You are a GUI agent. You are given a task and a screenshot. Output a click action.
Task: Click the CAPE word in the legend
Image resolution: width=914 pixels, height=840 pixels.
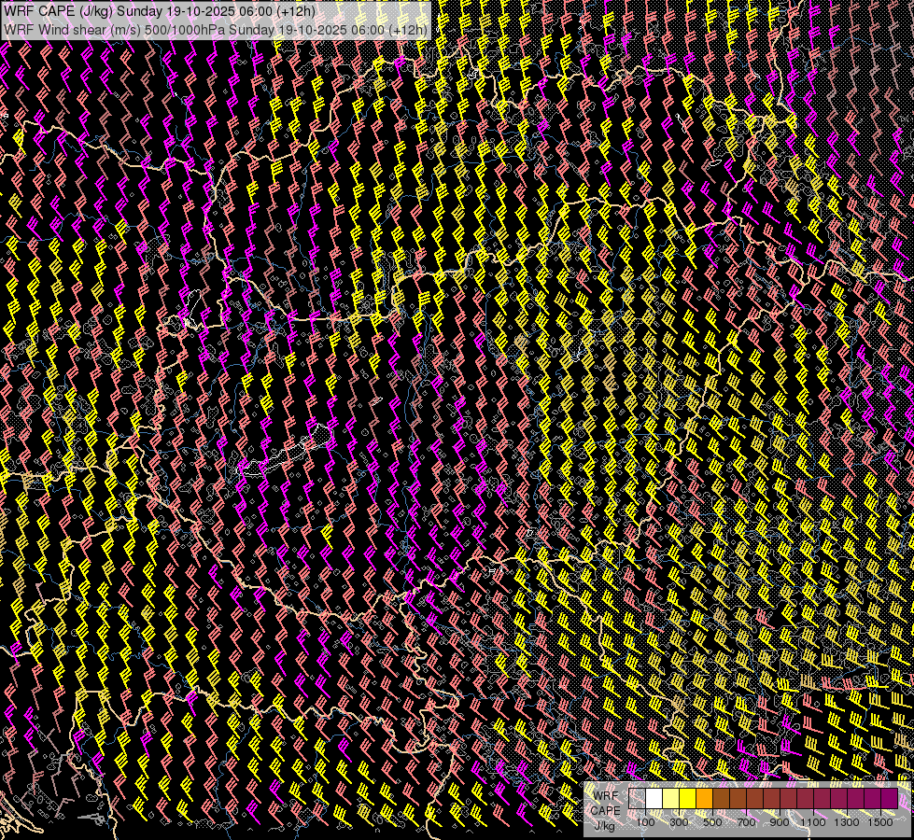tap(606, 811)
